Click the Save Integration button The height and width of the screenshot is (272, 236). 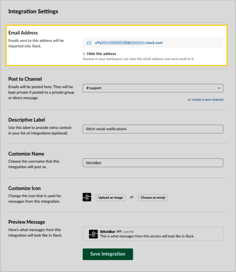click(108, 254)
